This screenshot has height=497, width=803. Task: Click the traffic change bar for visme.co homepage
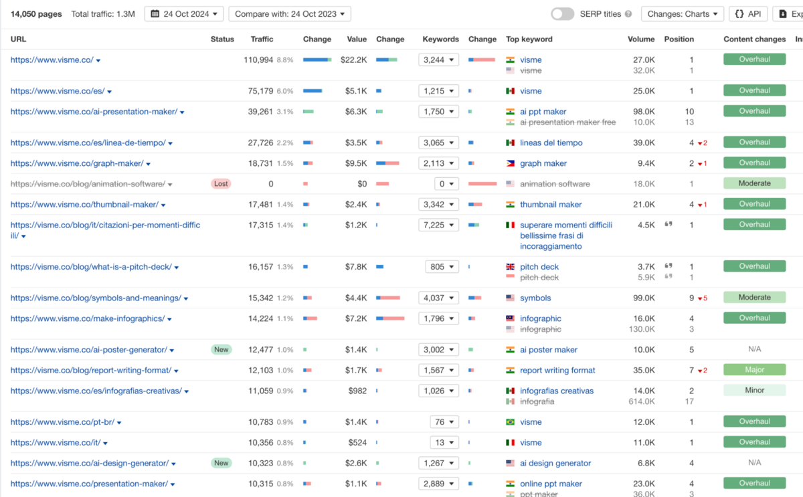pos(317,60)
